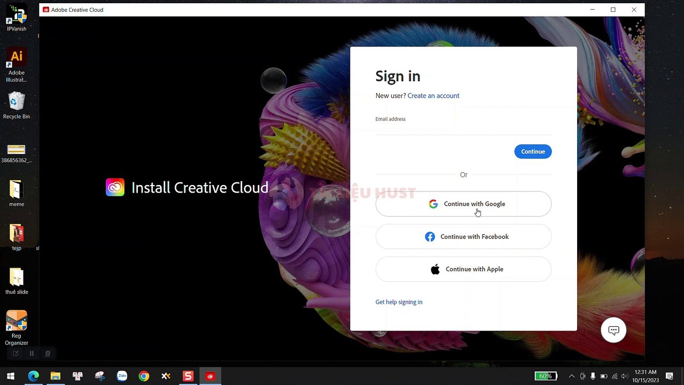Open Zalo from the taskbar
Viewport: 684px width, 385px height.
122,376
